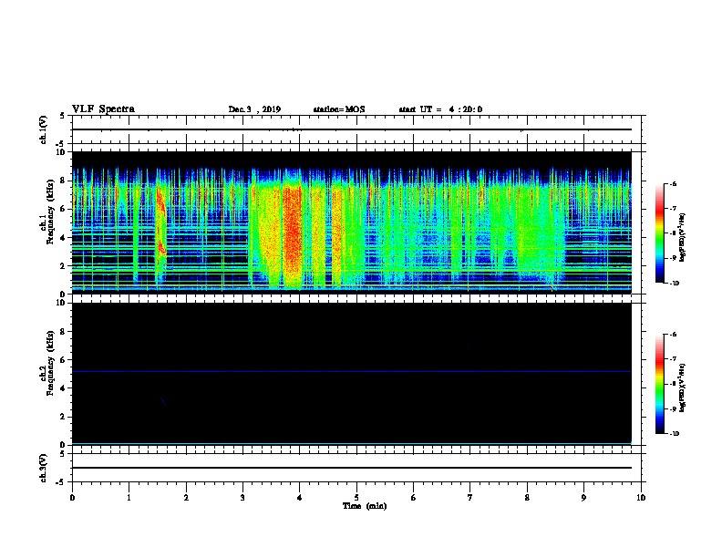Screen dimensions: 722x558
Task: Click the ch.2 spectrogram color bar
Action: click(660, 384)
